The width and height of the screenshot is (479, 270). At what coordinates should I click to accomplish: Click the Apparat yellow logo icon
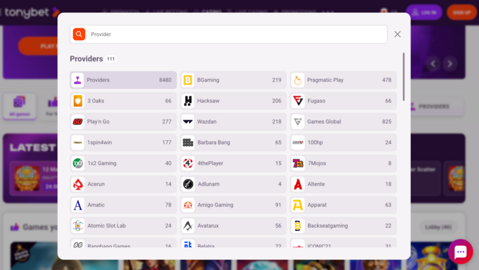(x=298, y=205)
